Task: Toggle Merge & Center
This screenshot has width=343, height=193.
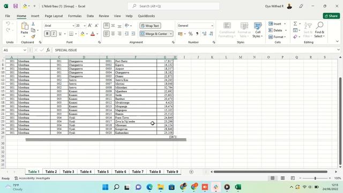Action: tap(154, 34)
